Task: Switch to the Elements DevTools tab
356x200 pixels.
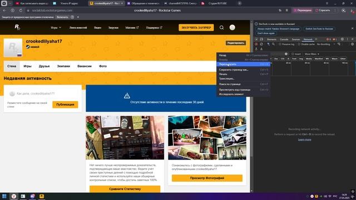Action: tap(271, 39)
